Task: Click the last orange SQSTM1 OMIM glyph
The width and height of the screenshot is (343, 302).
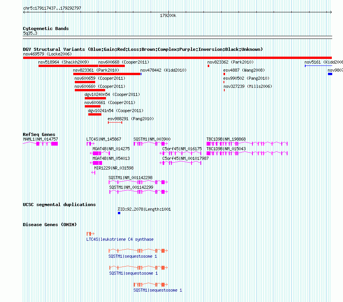Action: [x=151, y=285]
